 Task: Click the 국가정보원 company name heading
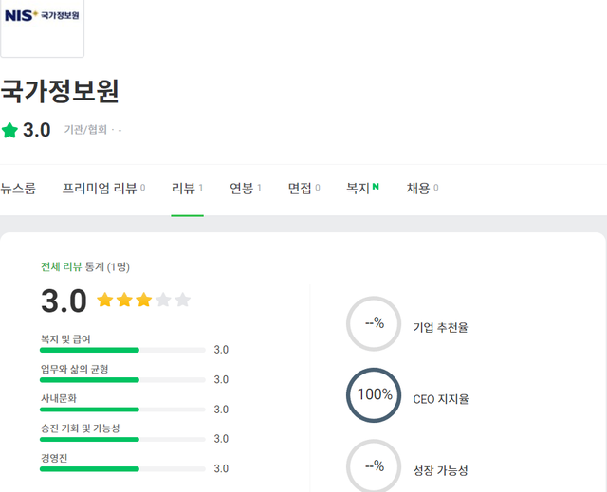(x=60, y=91)
